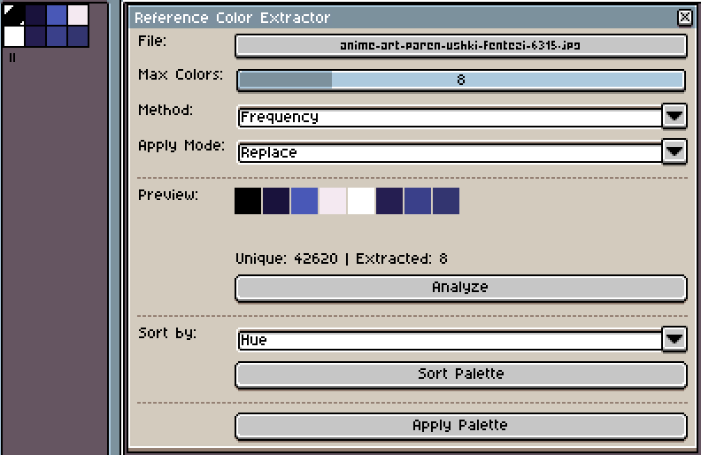Select the white swatch in the palette panel
This screenshot has height=455, width=701.
pyautogui.click(x=14, y=36)
